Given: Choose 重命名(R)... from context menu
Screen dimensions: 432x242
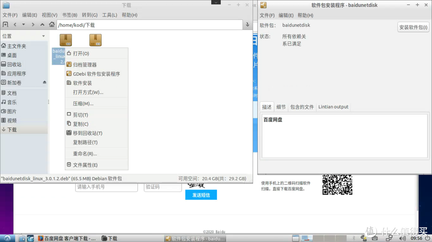Looking at the screenshot, I should pyautogui.click(x=96, y=153).
